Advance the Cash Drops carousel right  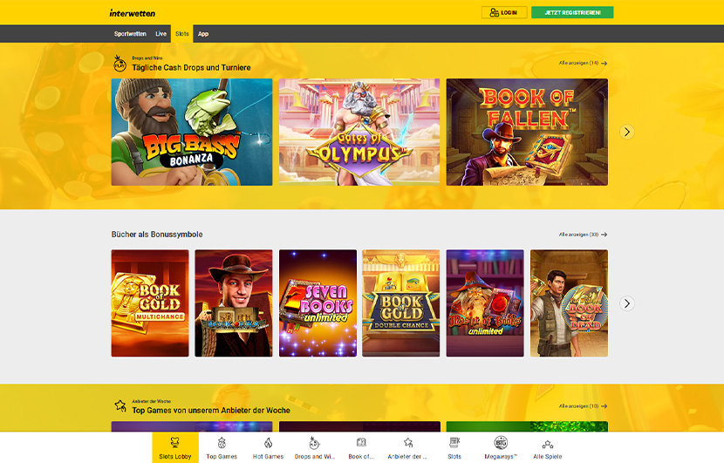(627, 132)
